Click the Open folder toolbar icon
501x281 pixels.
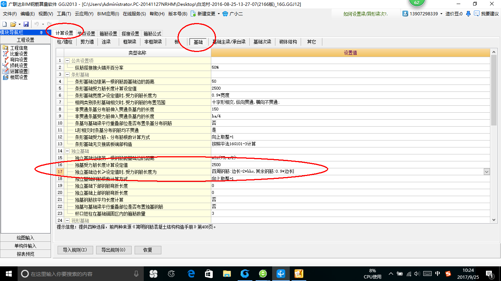coord(13,24)
